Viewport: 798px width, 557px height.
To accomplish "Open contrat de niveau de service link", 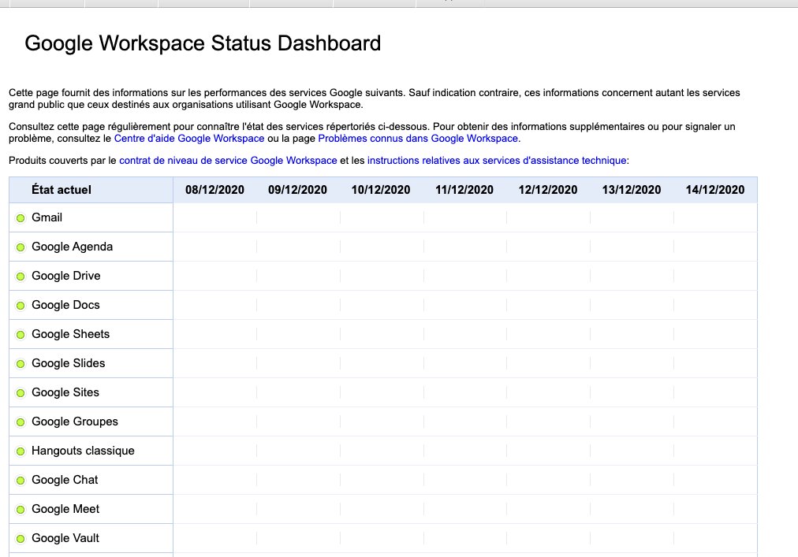I will point(228,160).
